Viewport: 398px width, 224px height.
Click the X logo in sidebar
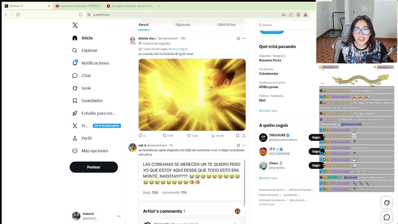75,25
